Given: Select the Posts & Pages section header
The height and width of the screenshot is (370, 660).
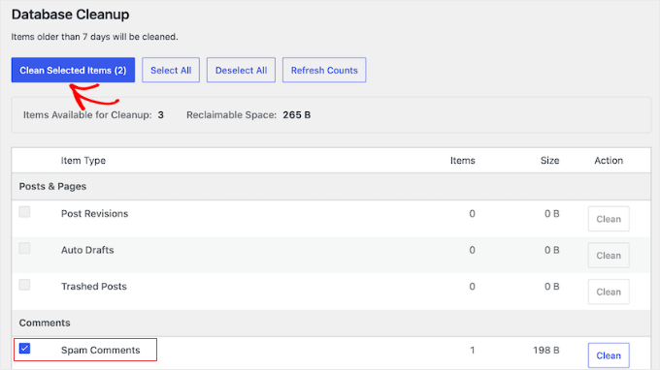Looking at the screenshot, I should [52, 187].
